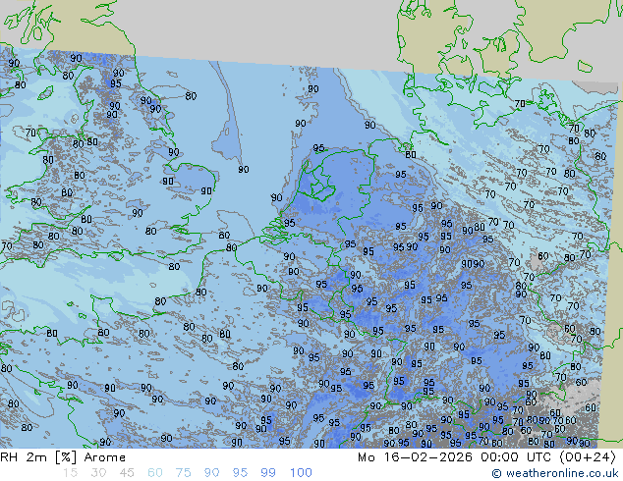Click the 'Mo 16-02-2026' date text

[x=415, y=457]
